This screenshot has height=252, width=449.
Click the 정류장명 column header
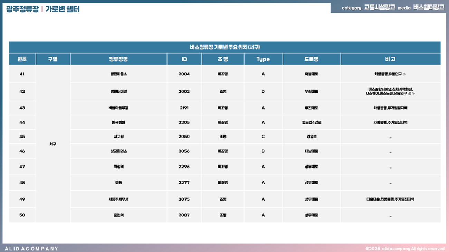(x=118, y=59)
